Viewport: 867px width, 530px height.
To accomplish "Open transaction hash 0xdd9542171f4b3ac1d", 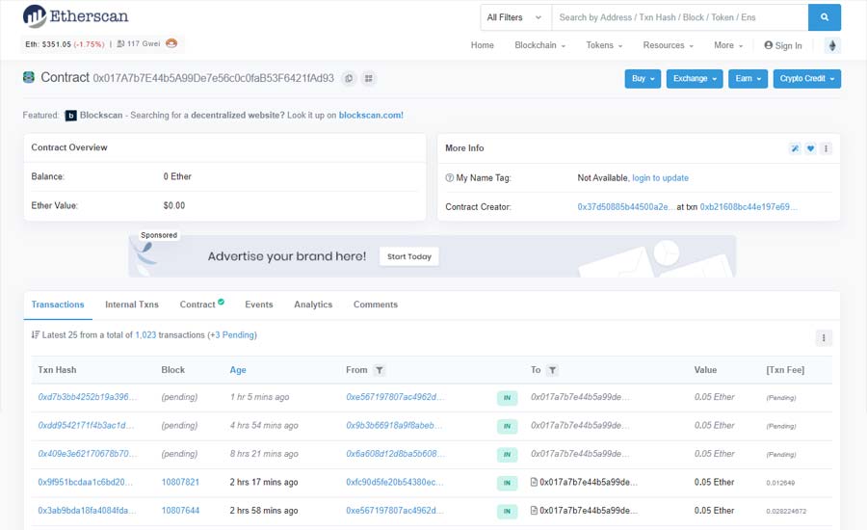I will pos(86,425).
